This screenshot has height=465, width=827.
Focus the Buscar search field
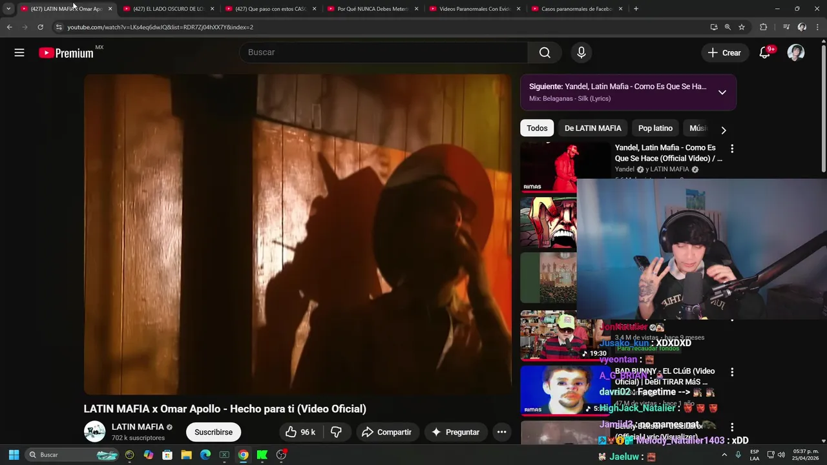(x=384, y=52)
